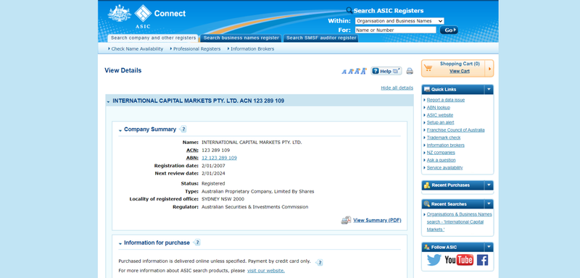
Task: Expand the Shopping Cart arrow
Action: [490, 68]
